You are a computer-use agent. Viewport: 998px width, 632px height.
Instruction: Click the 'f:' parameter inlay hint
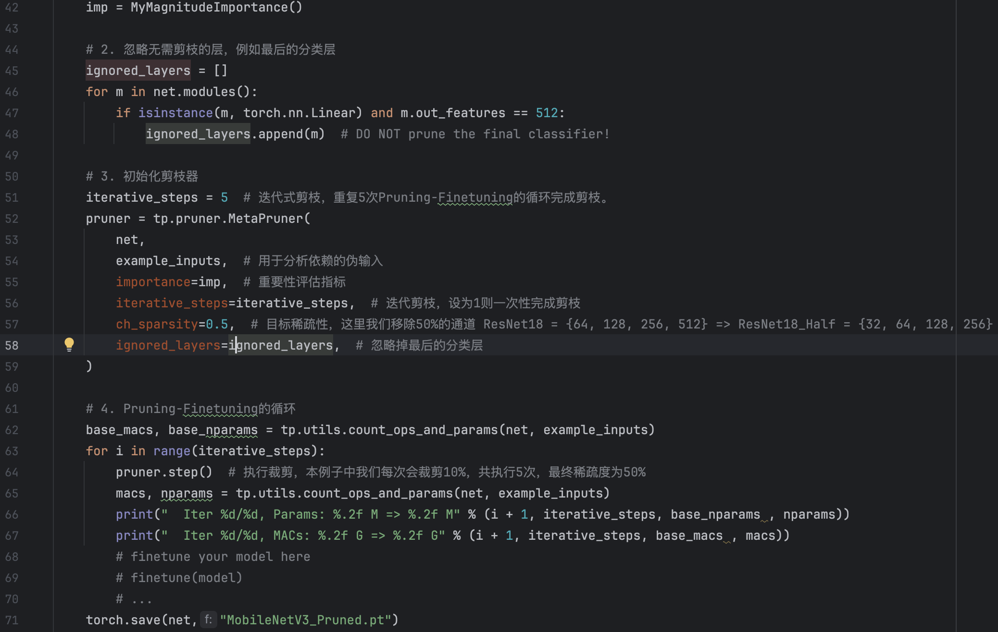[x=208, y=620]
